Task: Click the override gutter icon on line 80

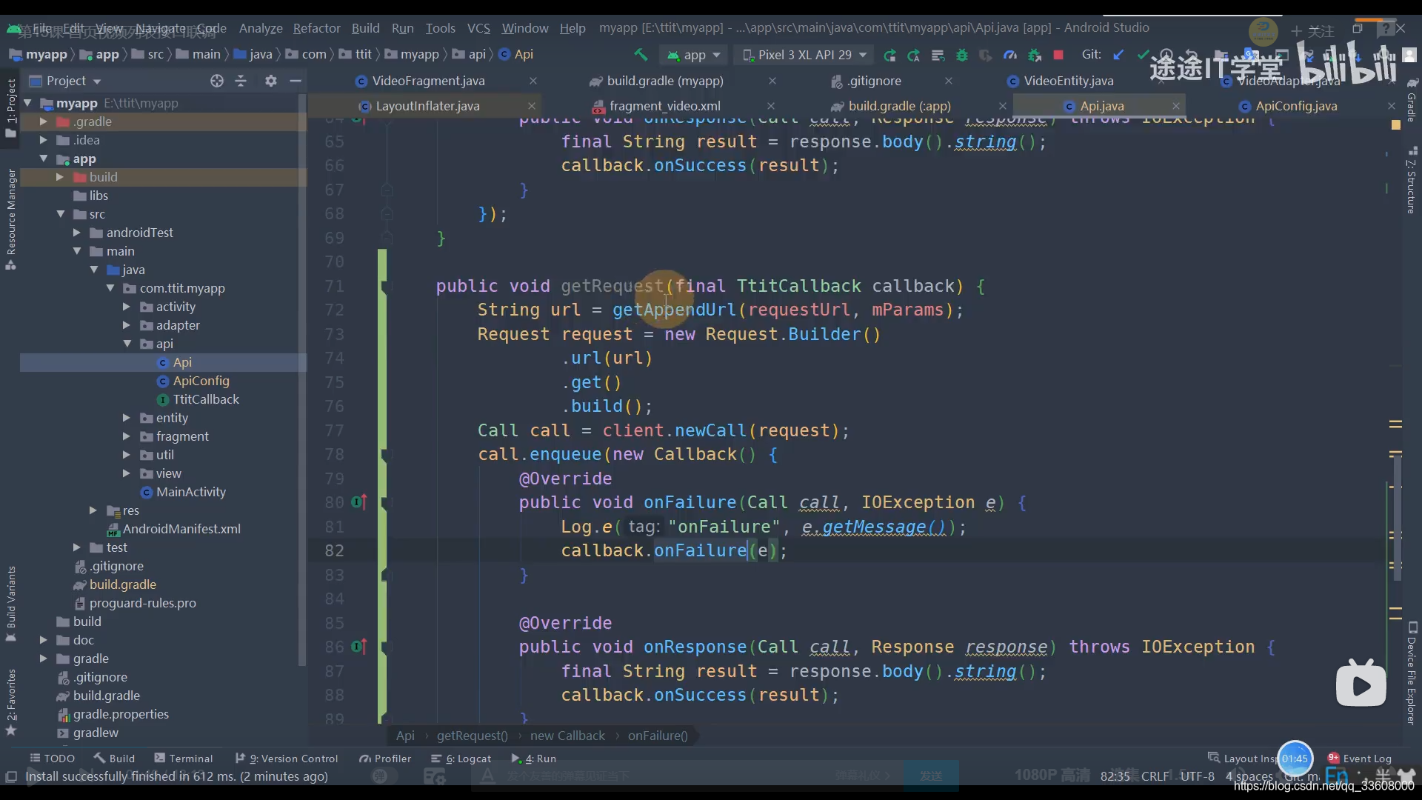Action: (x=358, y=502)
